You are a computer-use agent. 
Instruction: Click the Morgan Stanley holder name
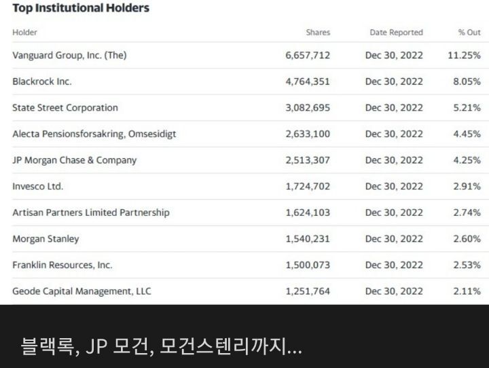pos(46,239)
